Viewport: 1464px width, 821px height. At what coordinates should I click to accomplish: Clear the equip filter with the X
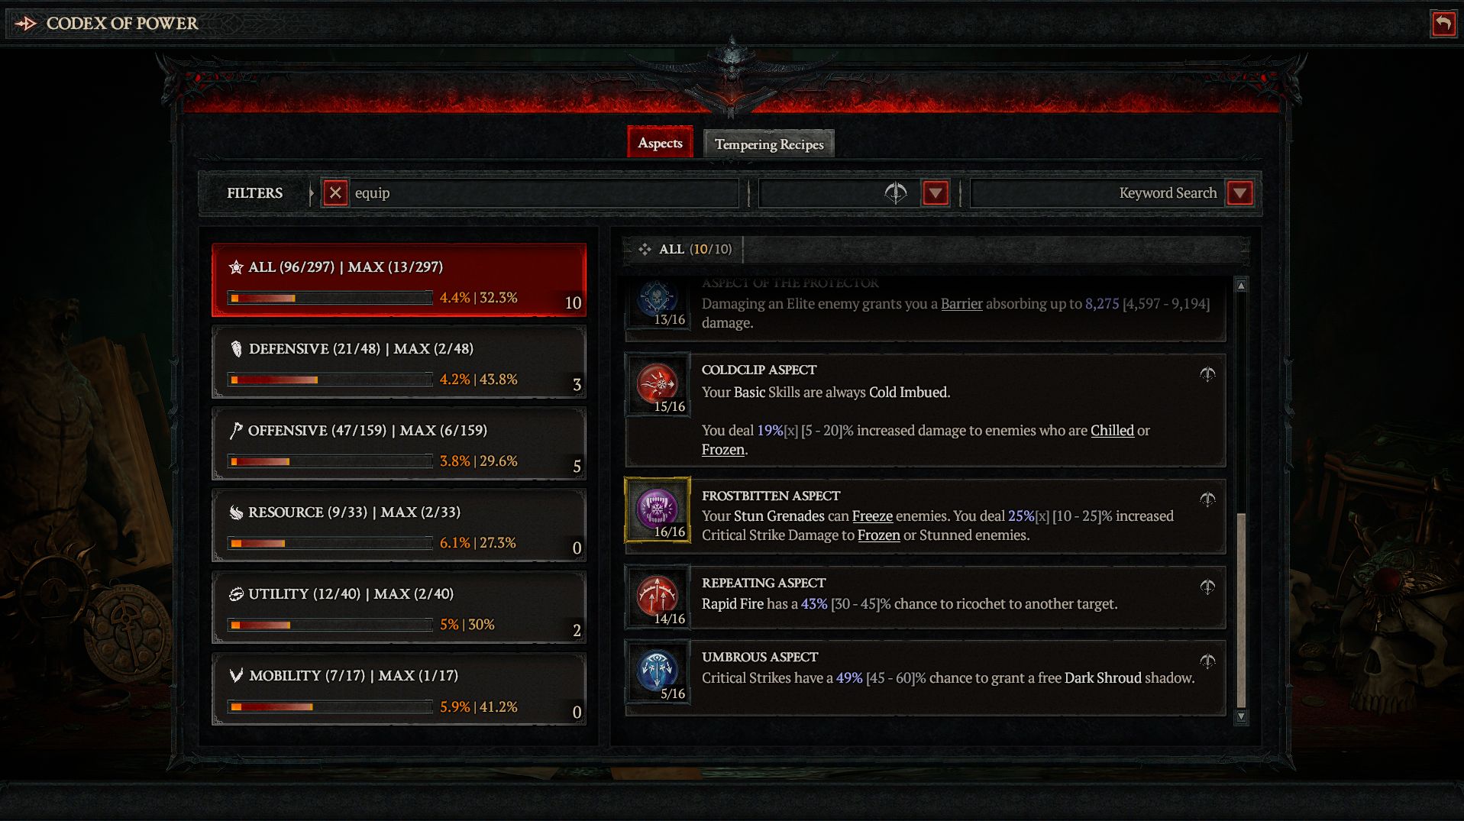335,193
